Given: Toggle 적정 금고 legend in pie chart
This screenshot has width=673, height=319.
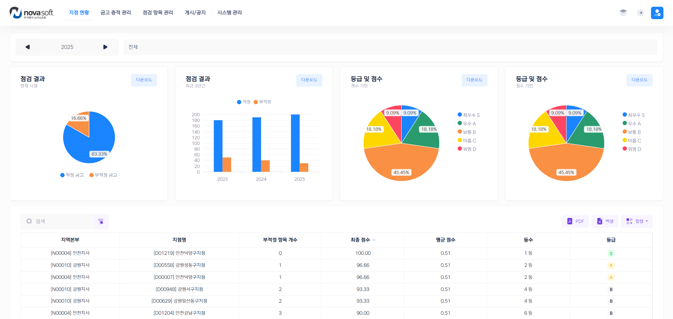Looking at the screenshot, I should click(x=72, y=175).
